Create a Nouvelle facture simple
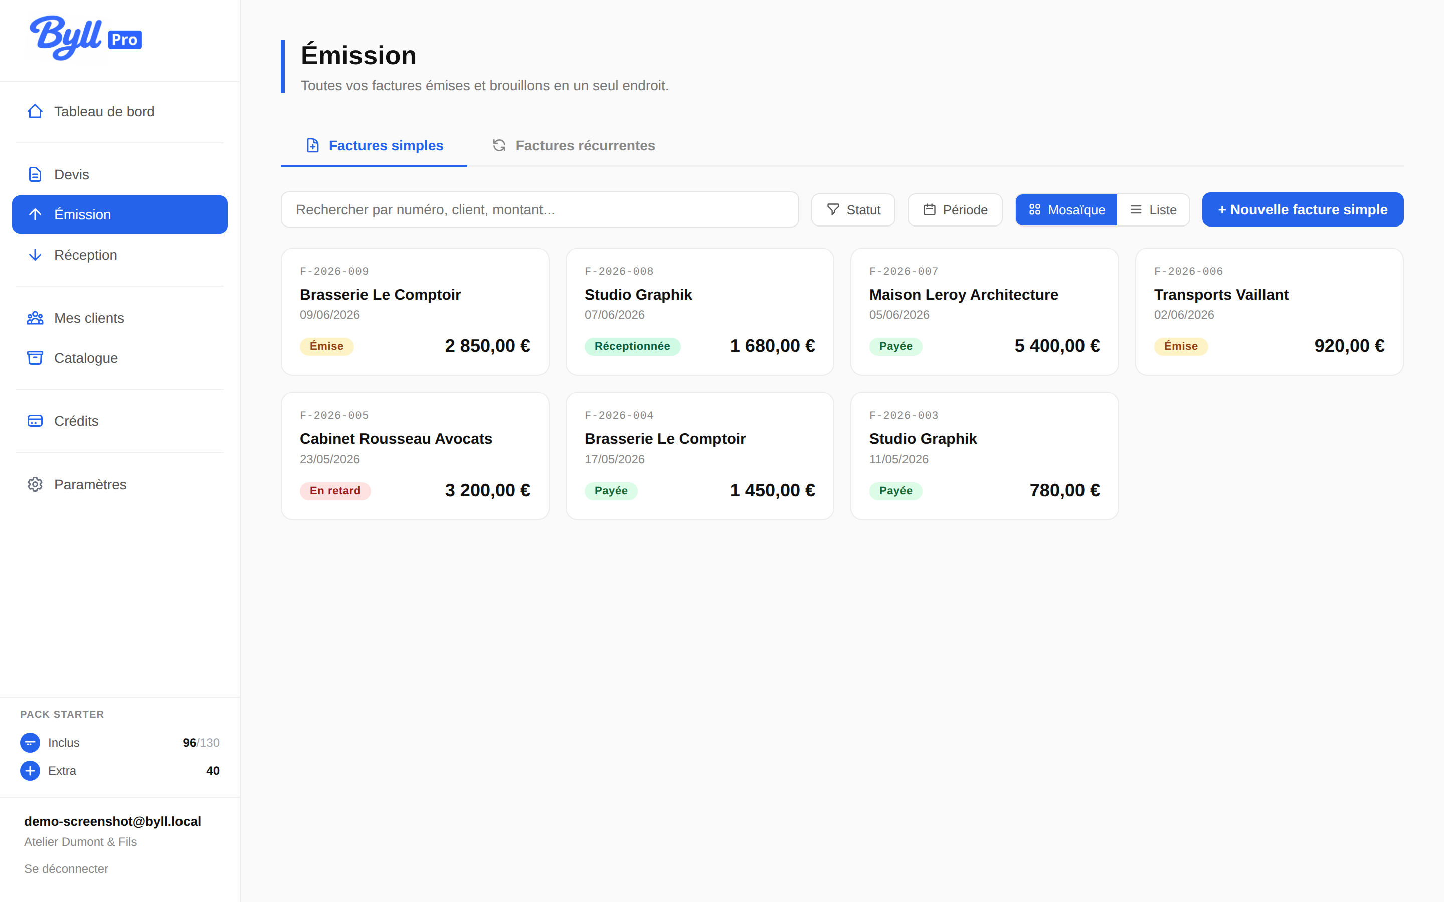The width and height of the screenshot is (1444, 902). point(1303,210)
